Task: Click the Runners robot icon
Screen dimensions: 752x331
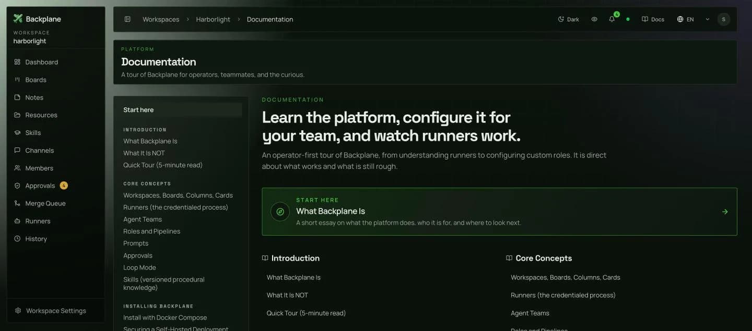Action: 17,222
